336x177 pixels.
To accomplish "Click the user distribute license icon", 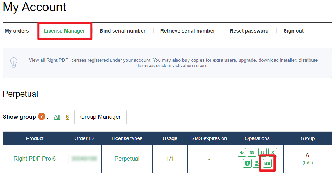I will (256, 163).
